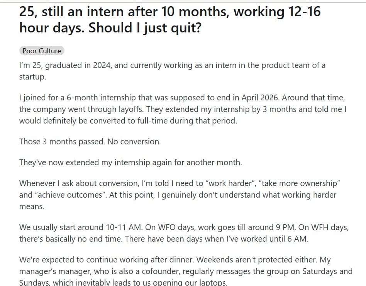Click the line "Those 3 months passed. No conversion."
This screenshot has height=286, width=366.
[90, 142]
